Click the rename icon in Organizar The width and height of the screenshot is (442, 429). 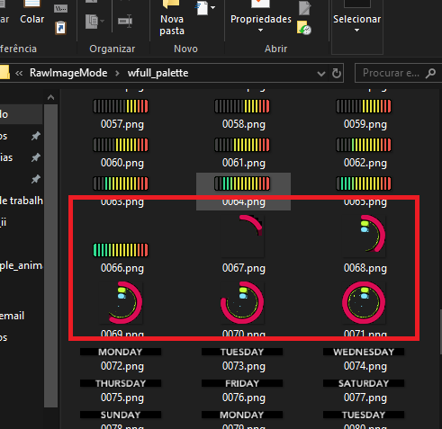click(125, 21)
